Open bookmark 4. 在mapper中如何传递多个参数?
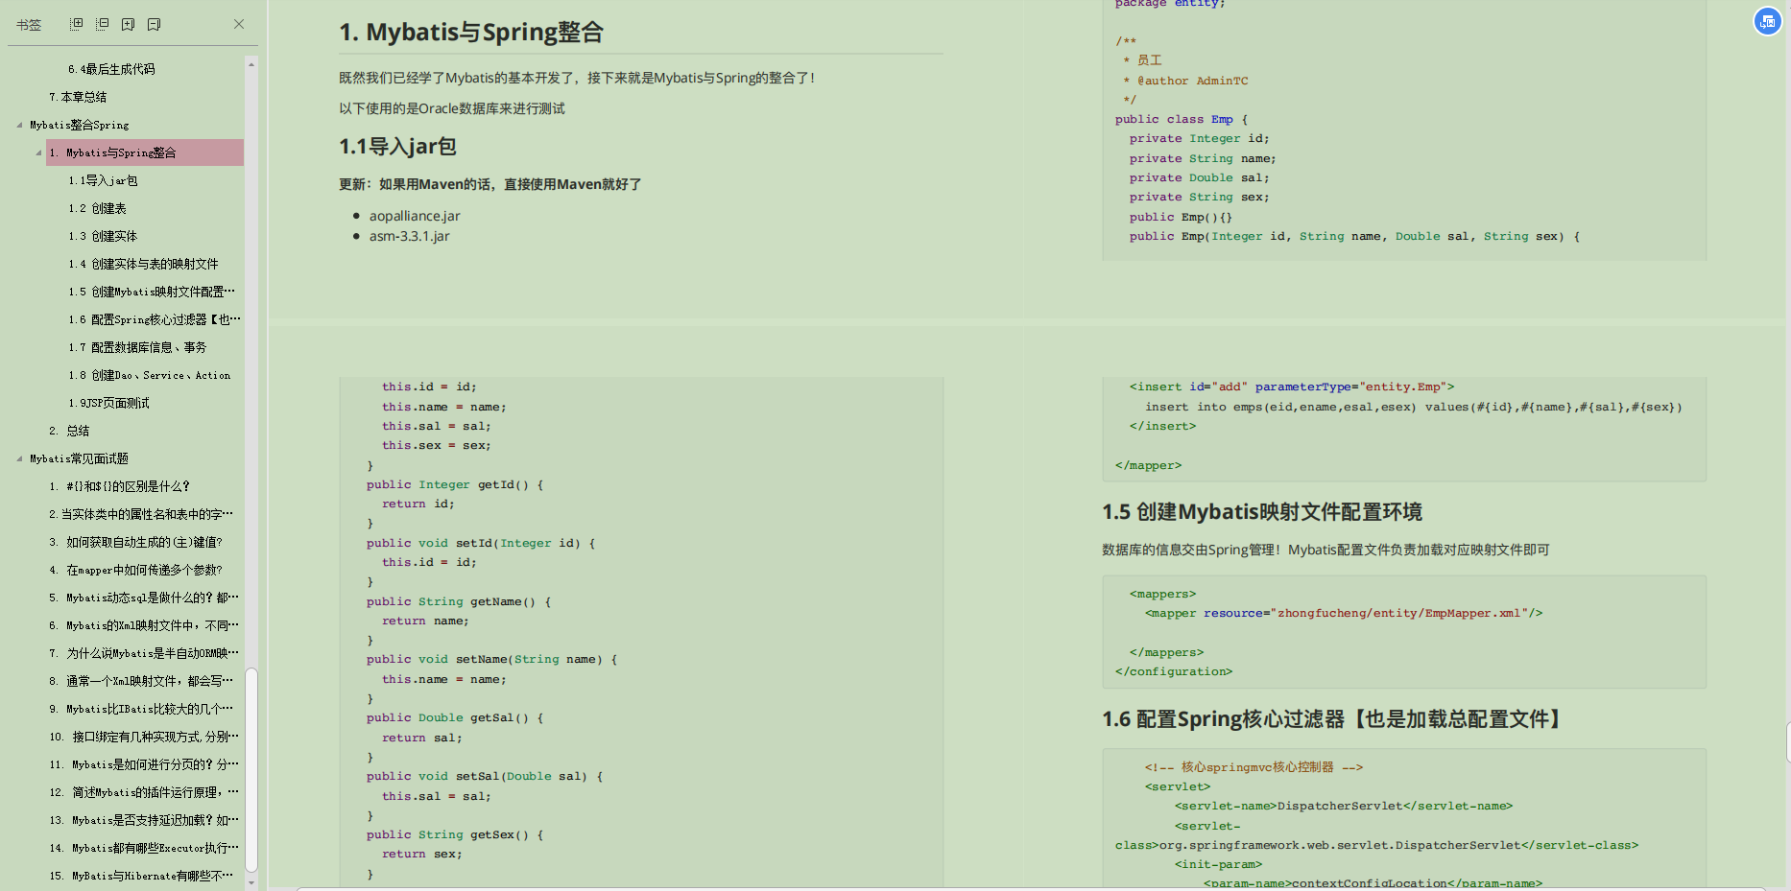Viewport: 1791px width, 891px height. pyautogui.click(x=135, y=570)
